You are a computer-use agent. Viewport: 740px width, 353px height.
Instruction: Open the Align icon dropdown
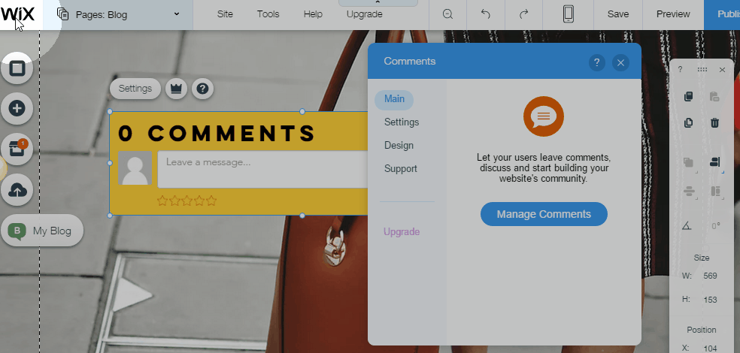pos(715,163)
